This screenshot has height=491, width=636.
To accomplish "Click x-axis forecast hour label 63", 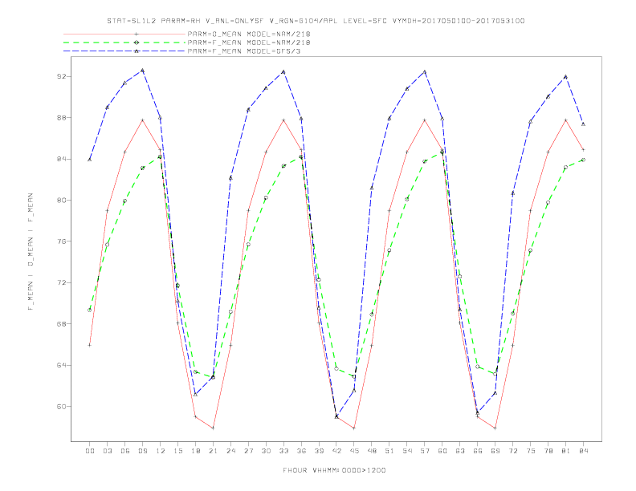I will pyautogui.click(x=460, y=451).
